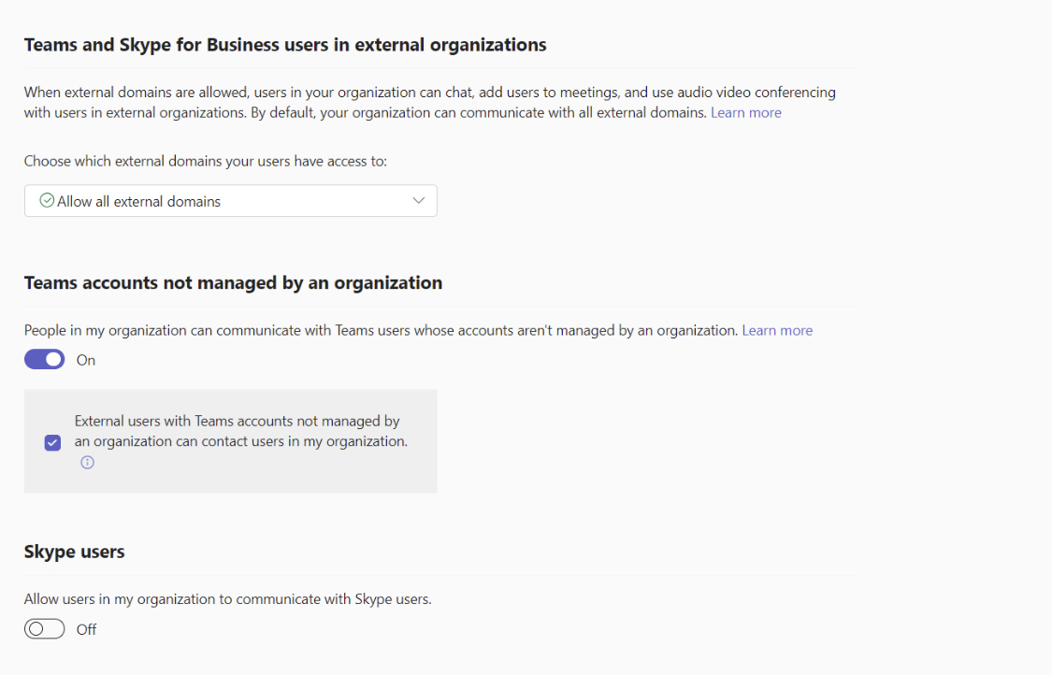Click the 'Off' label next to Skype toggle
The width and height of the screenshot is (1052, 675).
point(86,628)
